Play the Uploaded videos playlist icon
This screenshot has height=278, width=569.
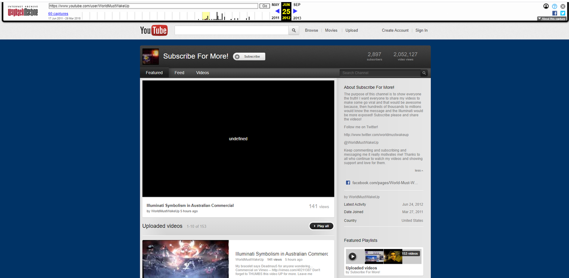click(352, 257)
